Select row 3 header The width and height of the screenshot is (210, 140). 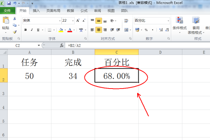pos(3,89)
